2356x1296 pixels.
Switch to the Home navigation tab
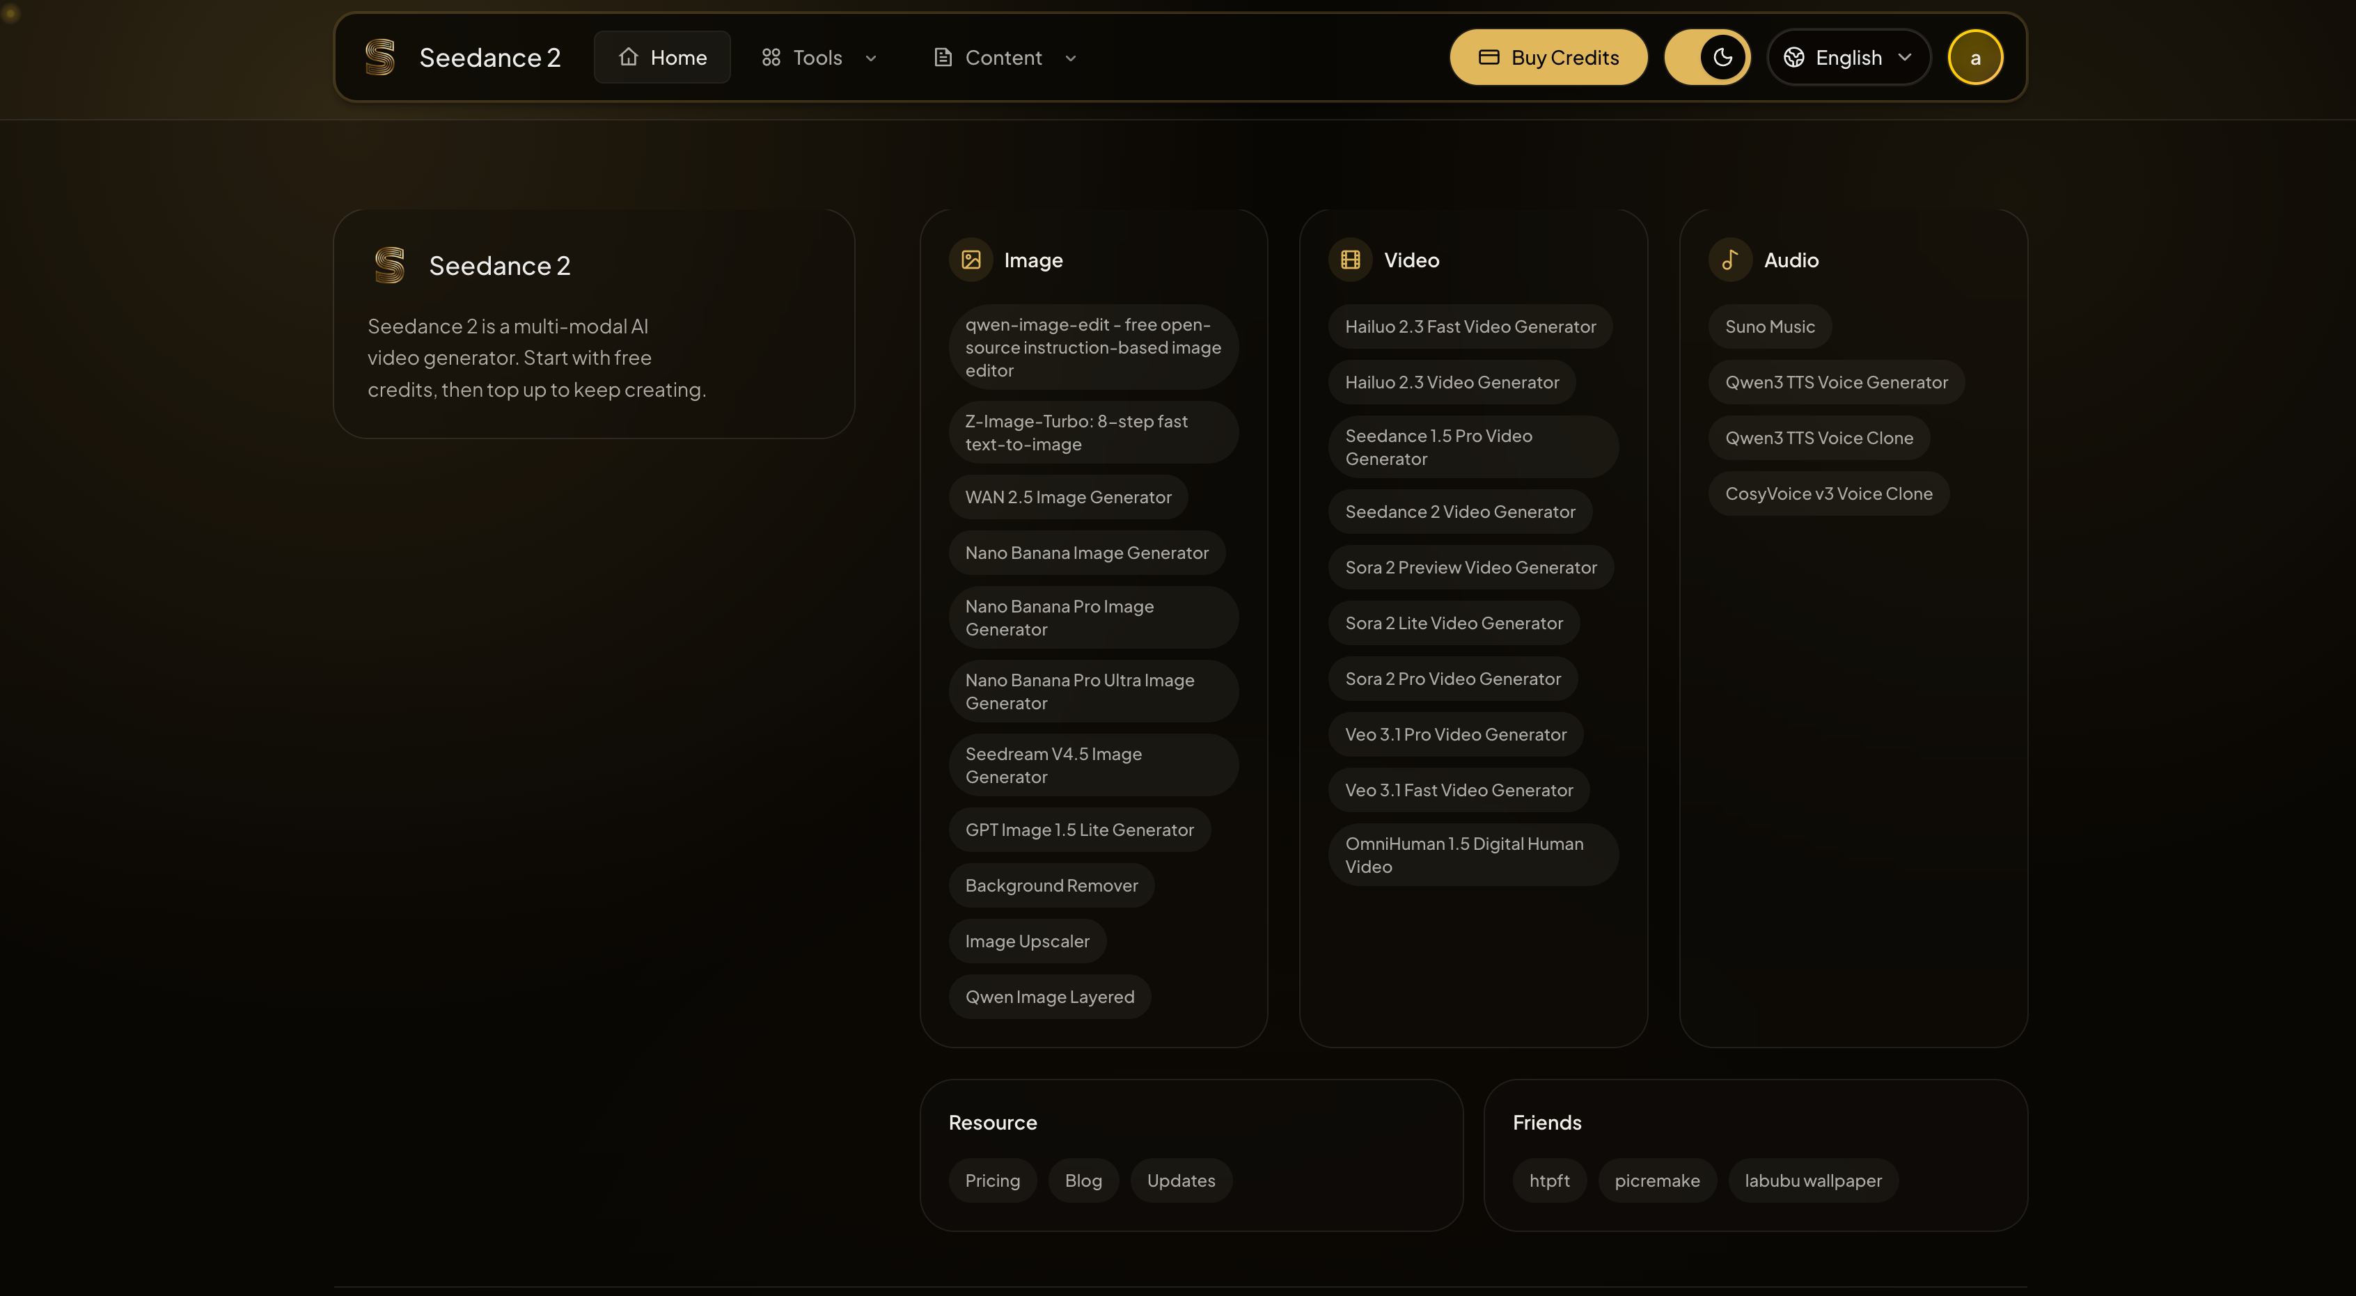tap(662, 56)
